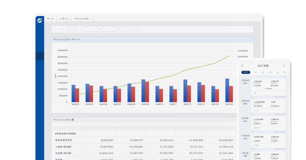Open the 消耗品費 14,300円 entry on phone
The height and width of the screenshot is (160, 306).
click(260, 83)
